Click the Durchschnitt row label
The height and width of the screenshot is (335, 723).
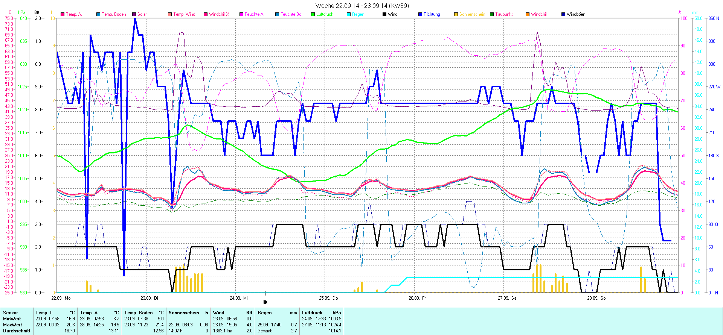click(x=17, y=331)
